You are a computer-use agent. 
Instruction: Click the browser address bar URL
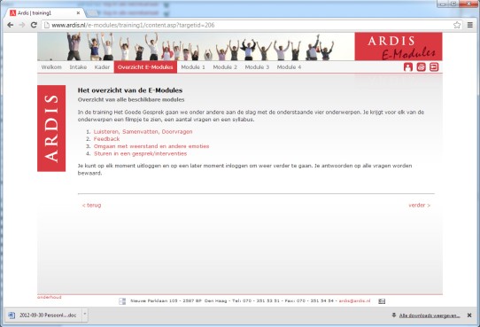[133, 25]
